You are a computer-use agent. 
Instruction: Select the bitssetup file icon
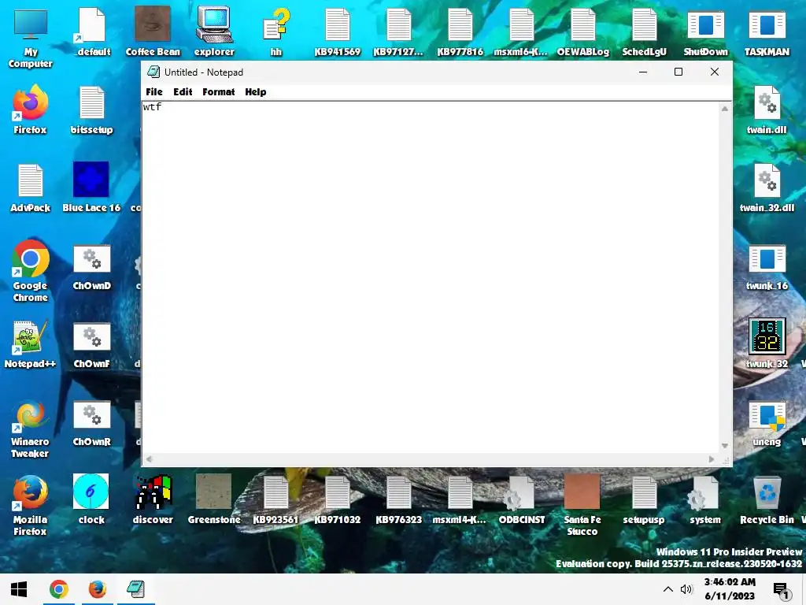click(92, 109)
